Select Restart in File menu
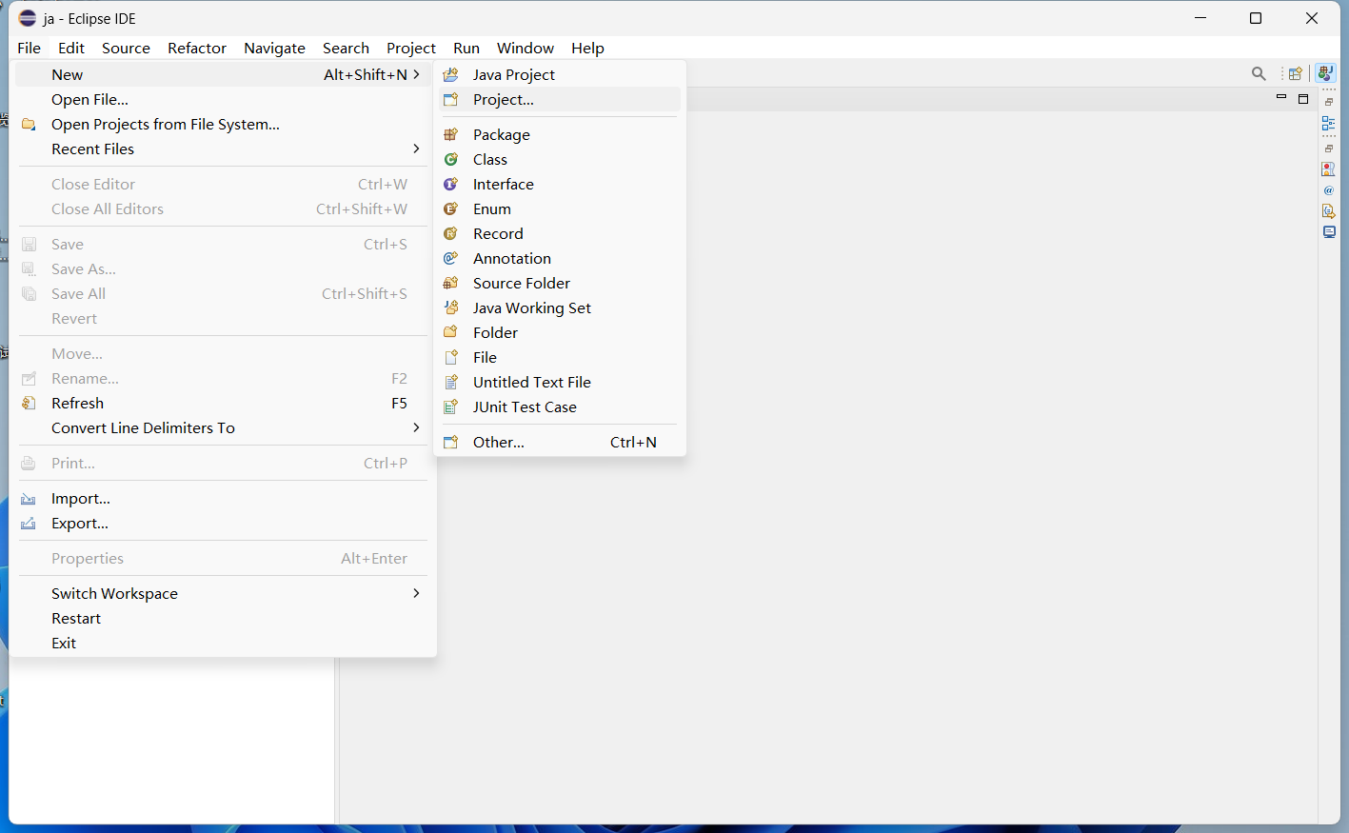The image size is (1349, 833). pyautogui.click(x=220, y=618)
